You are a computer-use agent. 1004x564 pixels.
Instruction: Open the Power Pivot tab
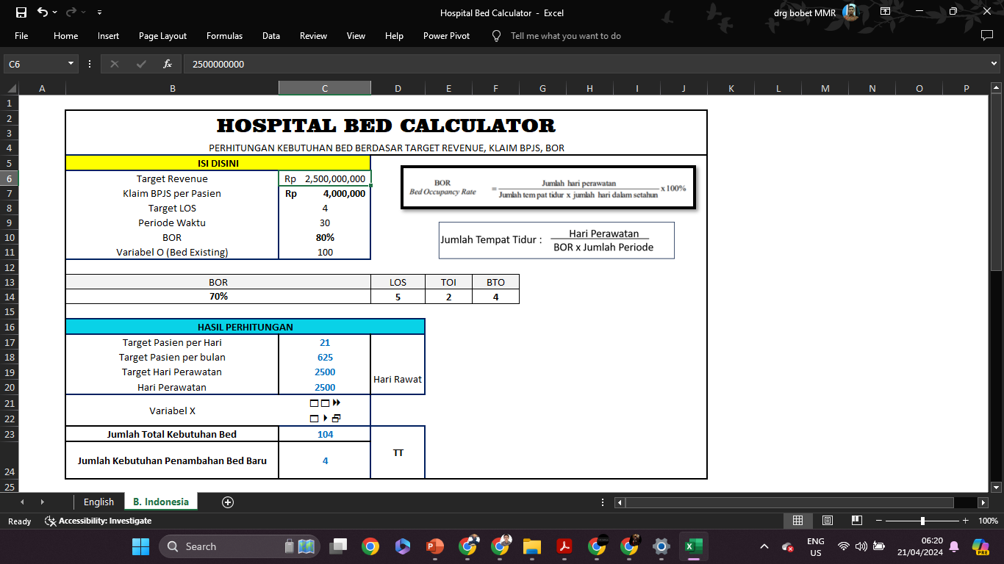point(446,36)
